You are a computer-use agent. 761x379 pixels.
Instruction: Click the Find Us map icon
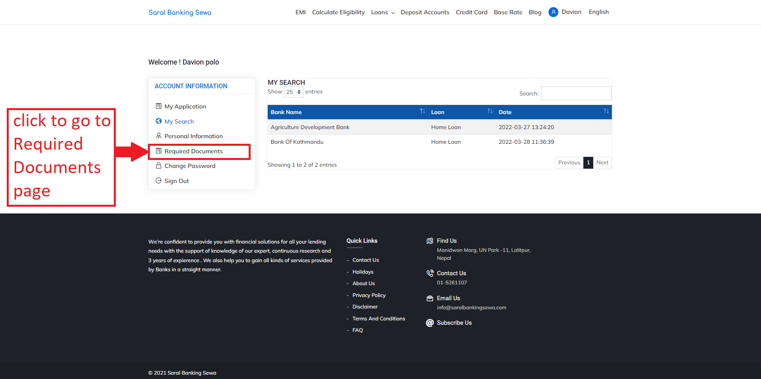click(430, 241)
